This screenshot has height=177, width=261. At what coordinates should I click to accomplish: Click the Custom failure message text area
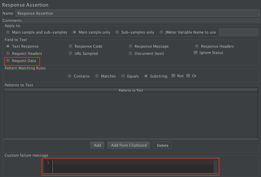click(132, 166)
